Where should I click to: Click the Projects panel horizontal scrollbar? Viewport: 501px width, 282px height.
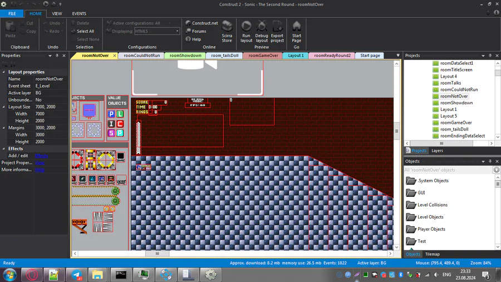[x=441, y=143]
